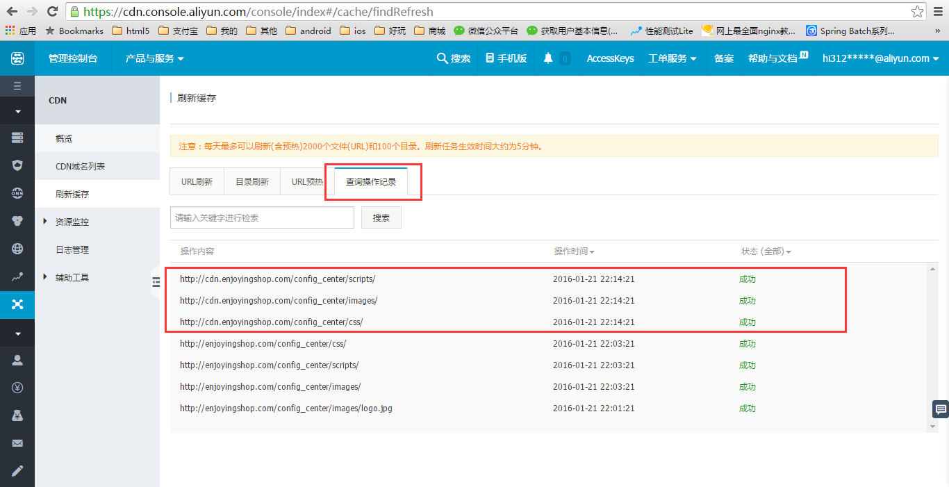Open the pencil edit sidebar icon
This screenshot has width=949, height=487.
click(x=17, y=471)
